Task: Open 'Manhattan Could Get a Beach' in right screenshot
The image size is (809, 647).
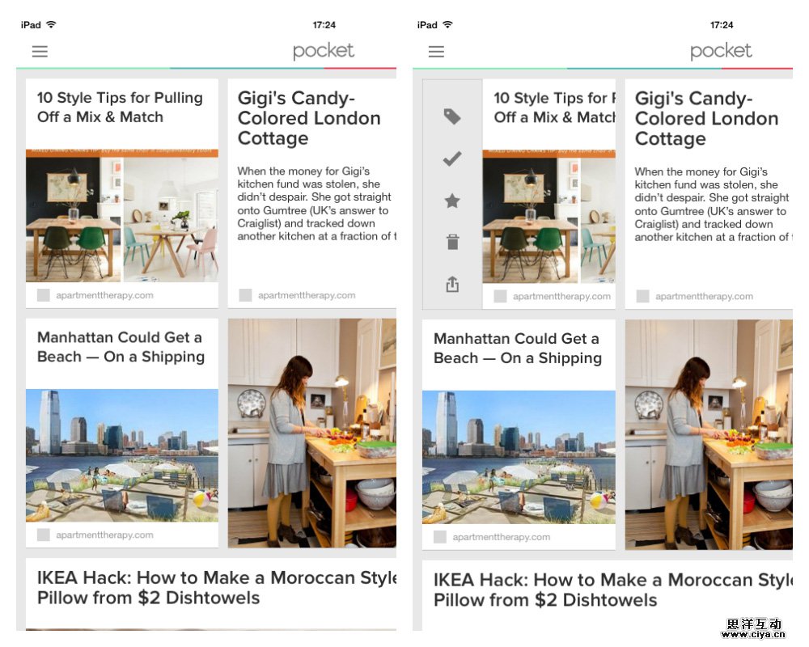Action: (x=519, y=434)
